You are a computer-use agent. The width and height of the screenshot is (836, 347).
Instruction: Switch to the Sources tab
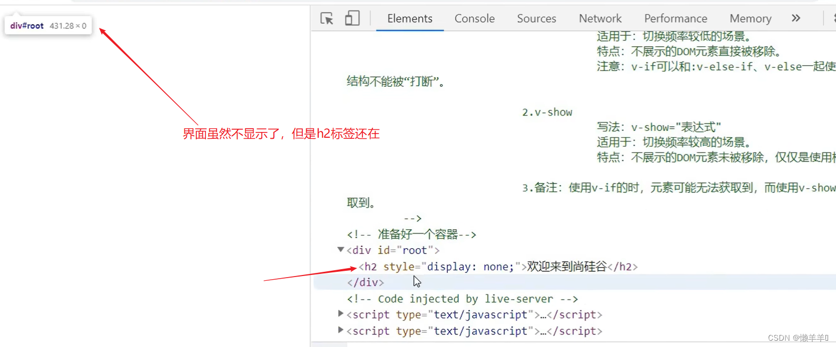(536, 18)
